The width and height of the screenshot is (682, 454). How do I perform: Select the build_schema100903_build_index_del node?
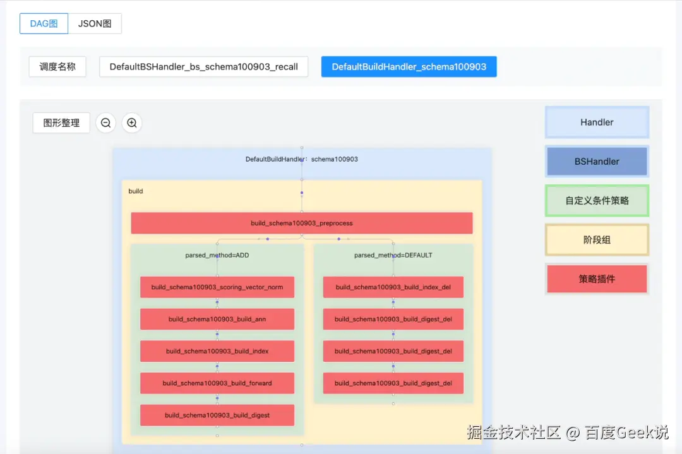tap(393, 287)
